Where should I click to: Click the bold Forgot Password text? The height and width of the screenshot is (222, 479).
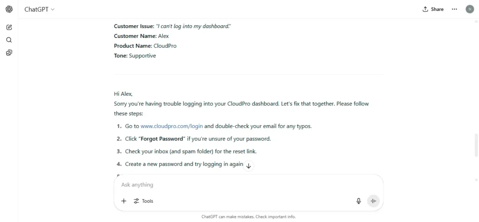[x=162, y=139]
